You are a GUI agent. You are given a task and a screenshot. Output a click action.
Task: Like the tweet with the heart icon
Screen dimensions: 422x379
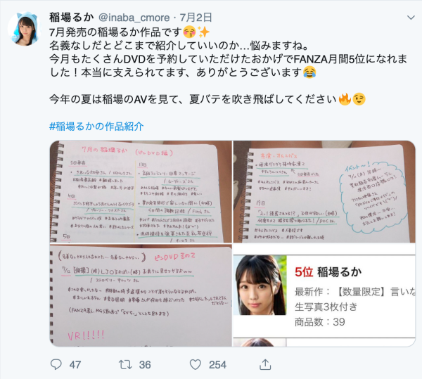pos(196,364)
